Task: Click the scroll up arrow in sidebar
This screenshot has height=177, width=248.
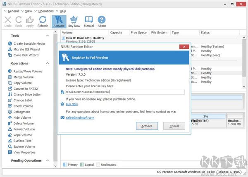Action: click(x=55, y=32)
